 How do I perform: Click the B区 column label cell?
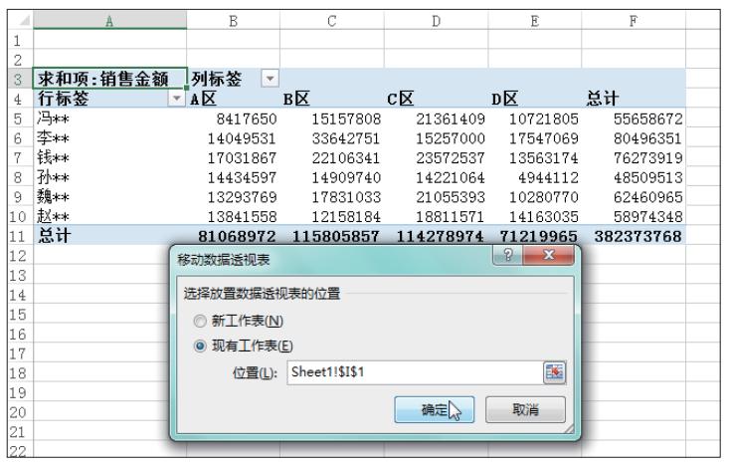pyautogui.click(x=332, y=99)
